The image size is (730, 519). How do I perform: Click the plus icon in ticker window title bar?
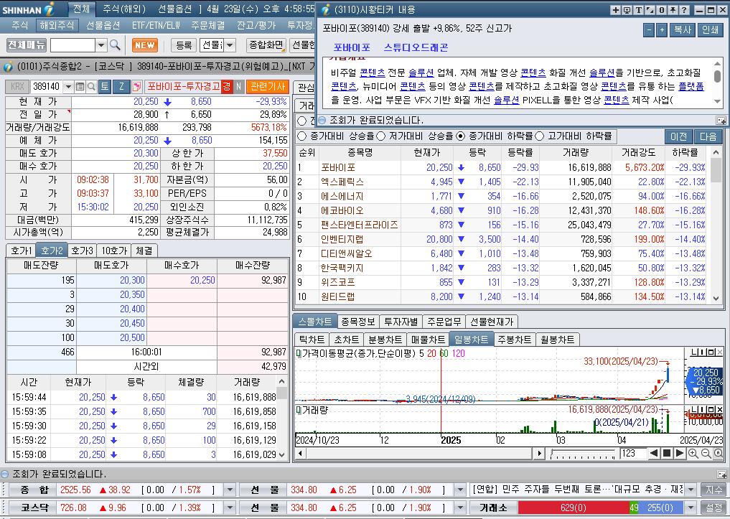(x=615, y=10)
